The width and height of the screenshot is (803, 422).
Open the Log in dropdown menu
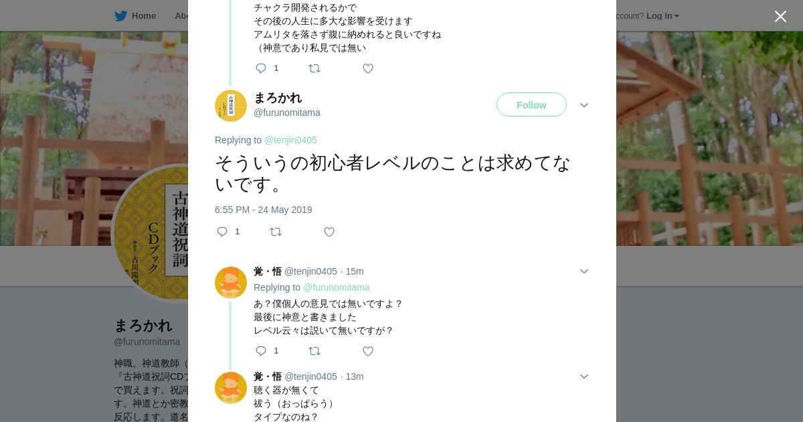tap(662, 16)
